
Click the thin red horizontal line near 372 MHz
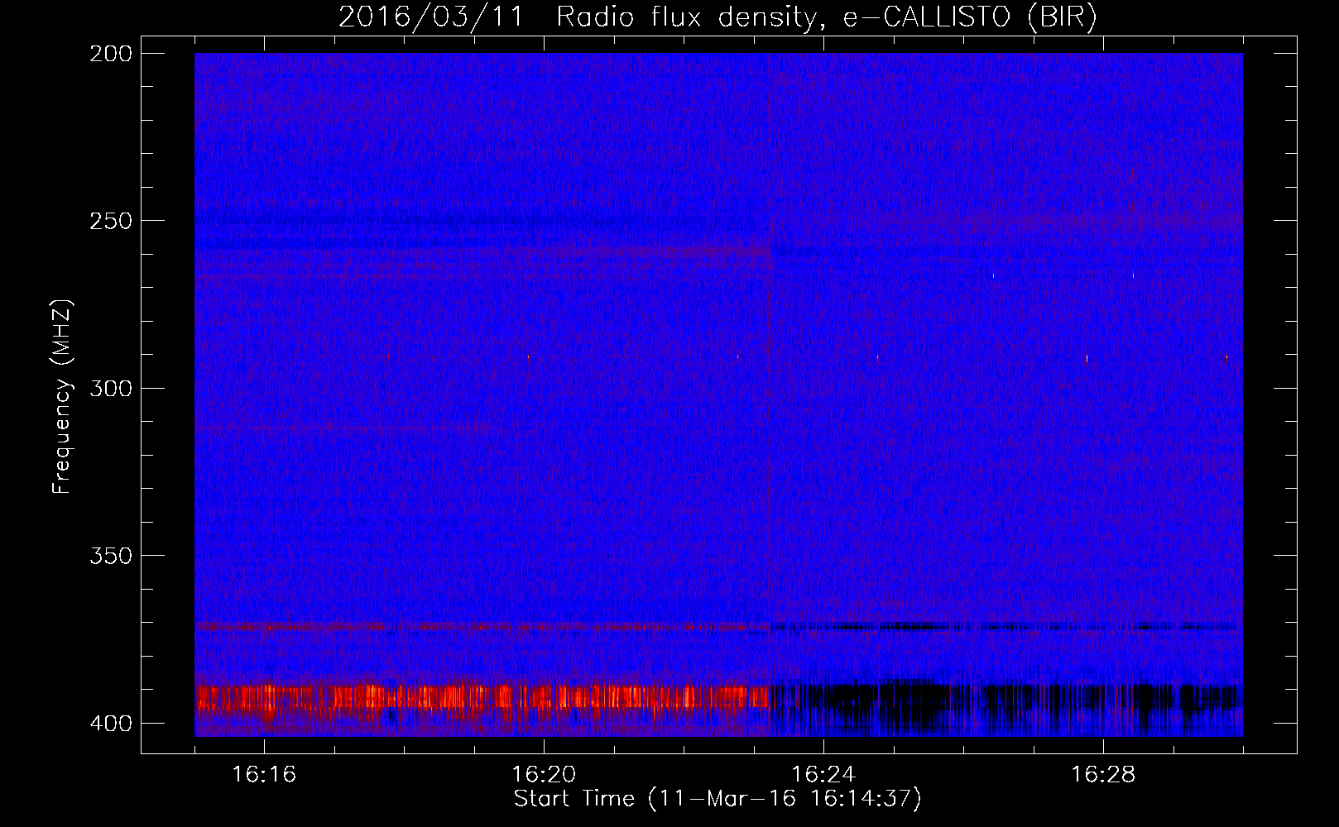click(x=482, y=627)
